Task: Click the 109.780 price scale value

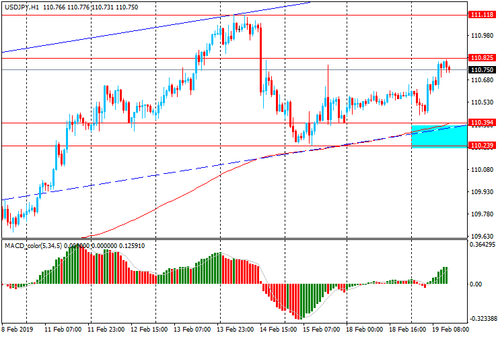Action: [483, 214]
